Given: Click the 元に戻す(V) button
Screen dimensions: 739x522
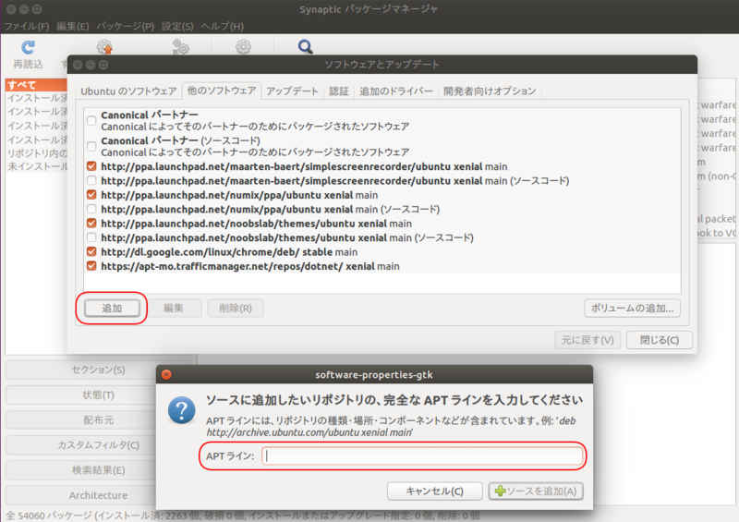Looking at the screenshot, I should [588, 340].
